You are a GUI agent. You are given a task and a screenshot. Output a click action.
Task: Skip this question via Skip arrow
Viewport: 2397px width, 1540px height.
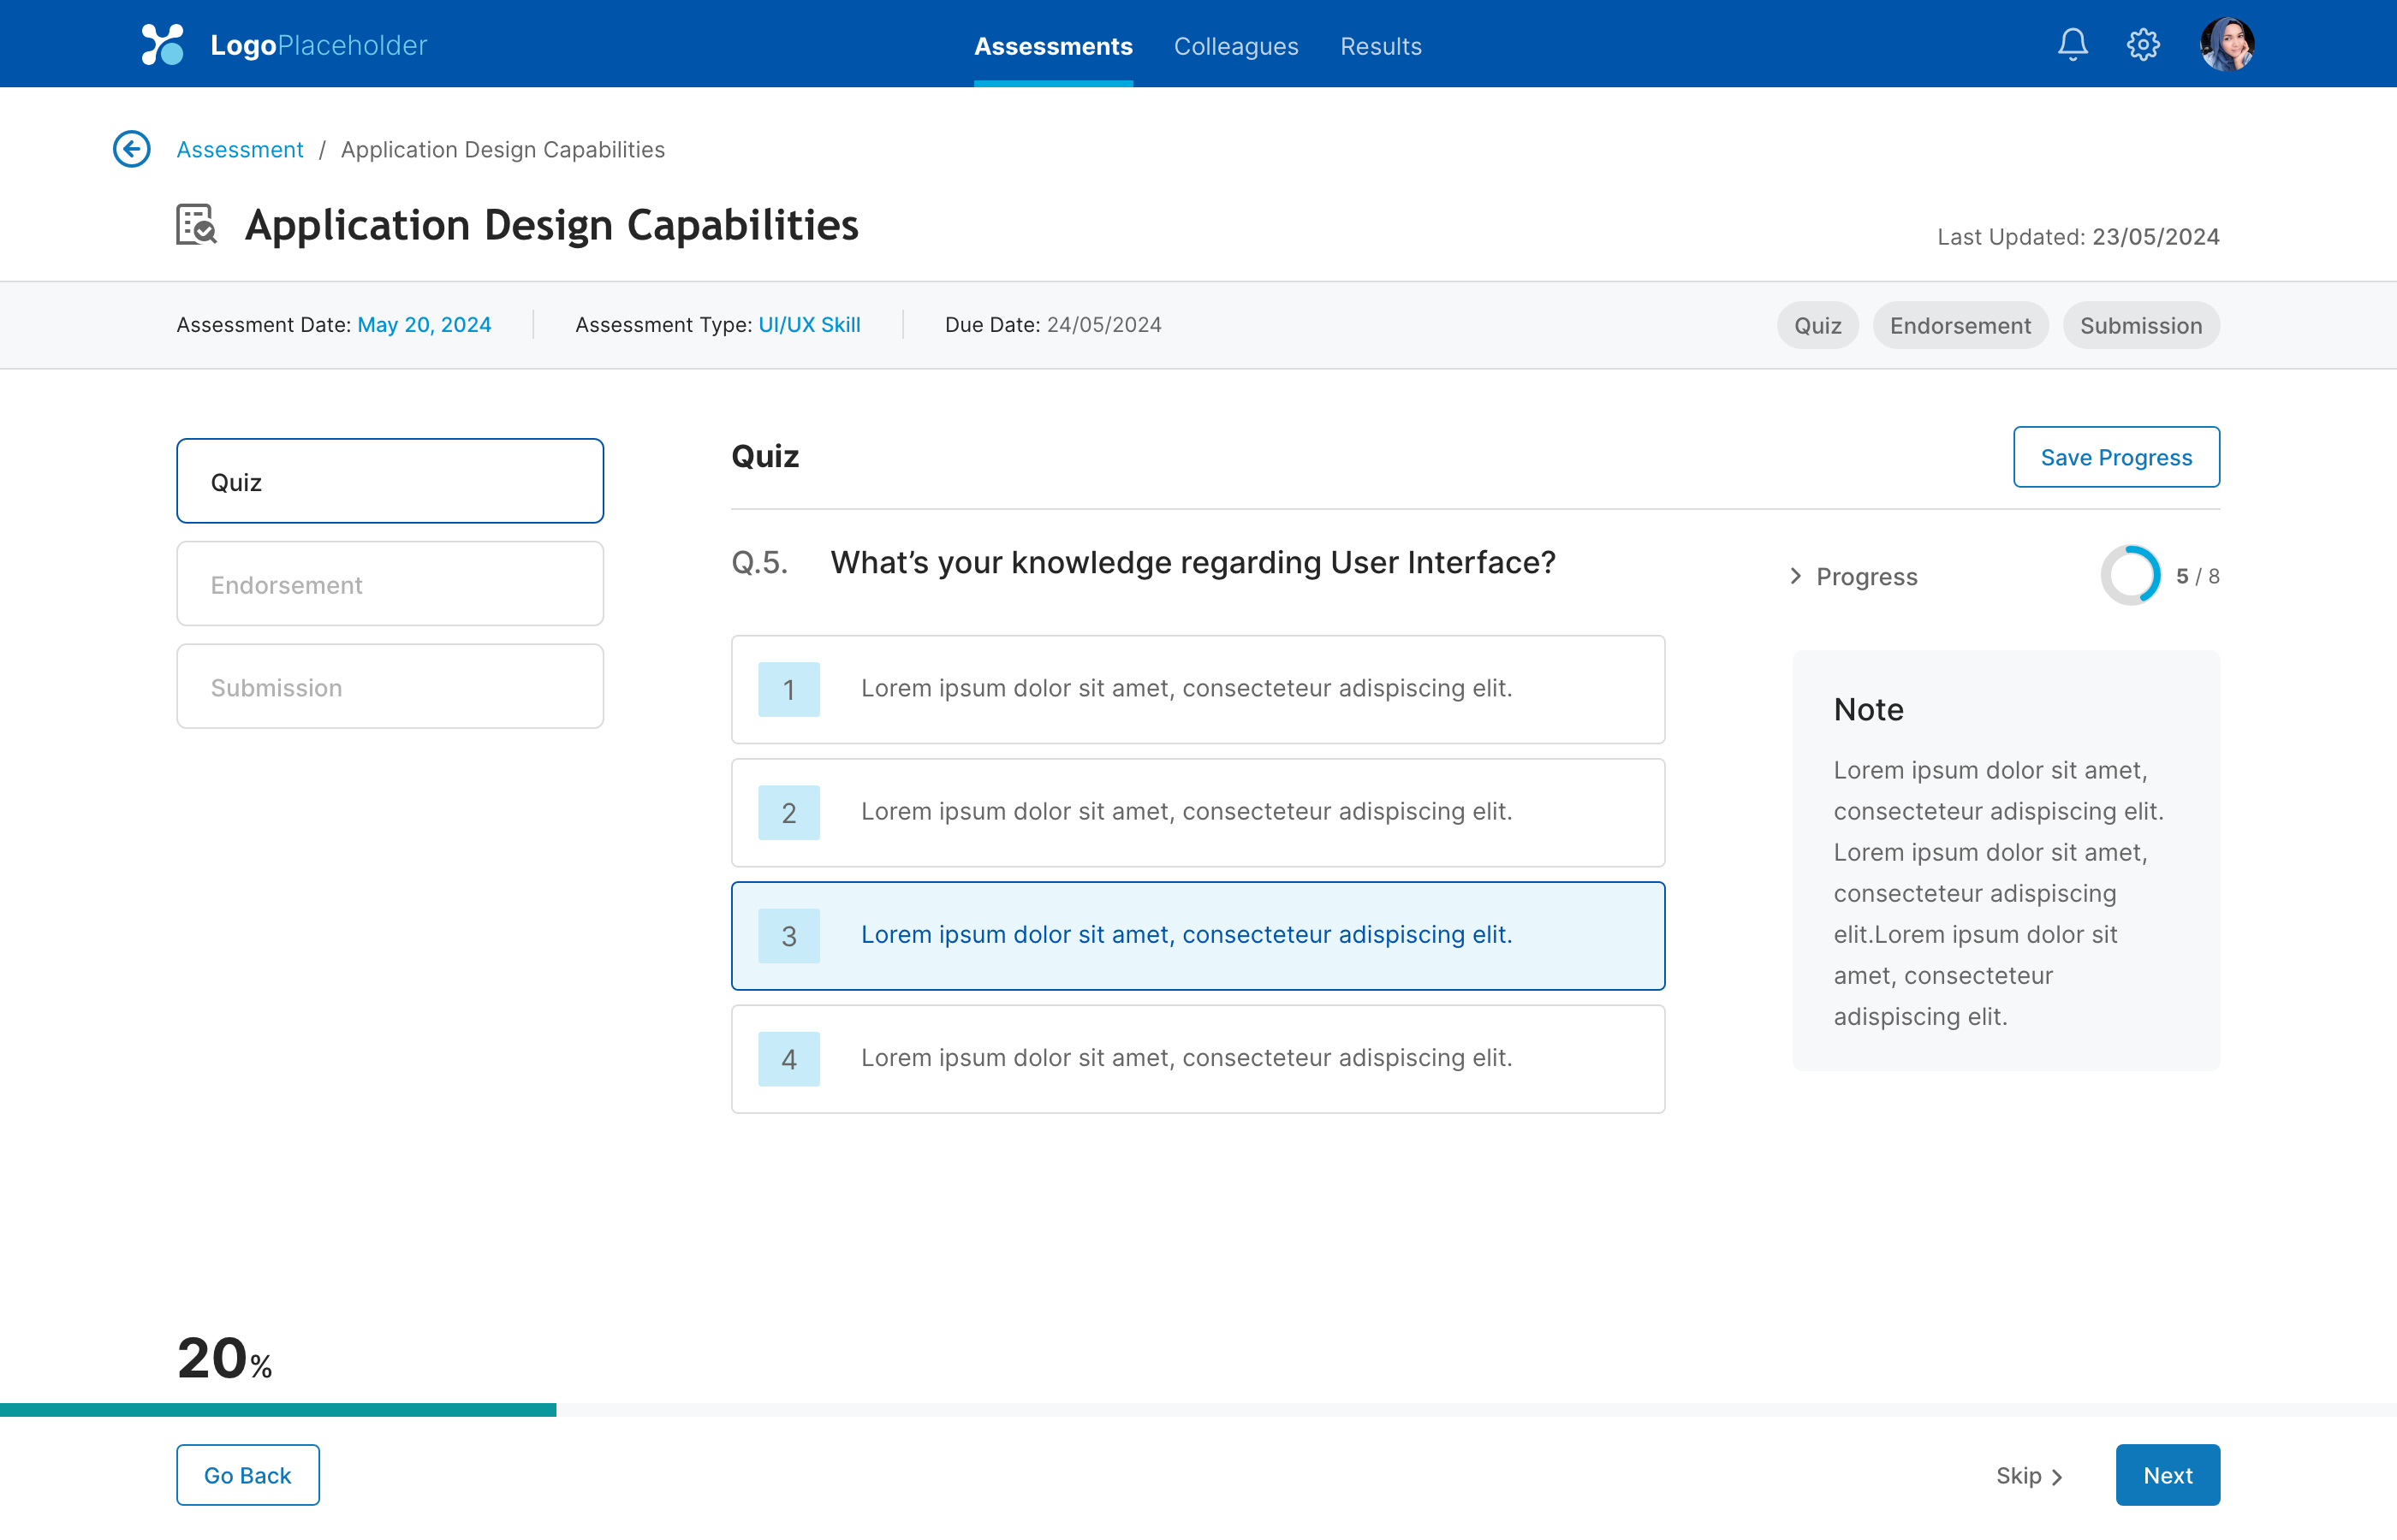click(x=2029, y=1476)
